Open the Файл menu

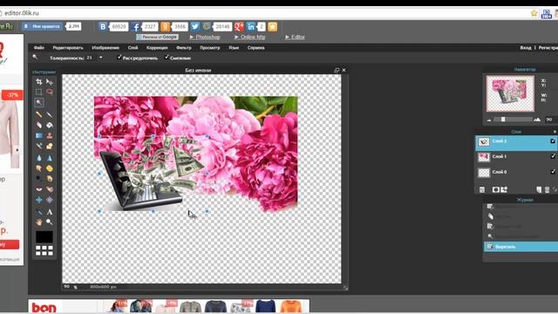(x=39, y=48)
